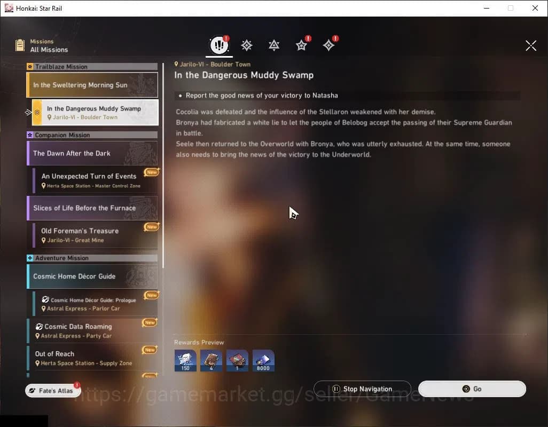Click the Missions clipboard icon
This screenshot has width=548, height=427.
pos(20,45)
